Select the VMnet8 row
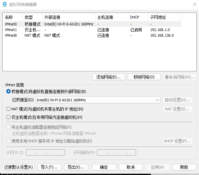This screenshot has height=175, width=199. [93, 35]
